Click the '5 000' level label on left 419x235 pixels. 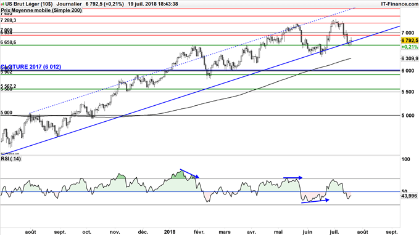tap(6, 113)
